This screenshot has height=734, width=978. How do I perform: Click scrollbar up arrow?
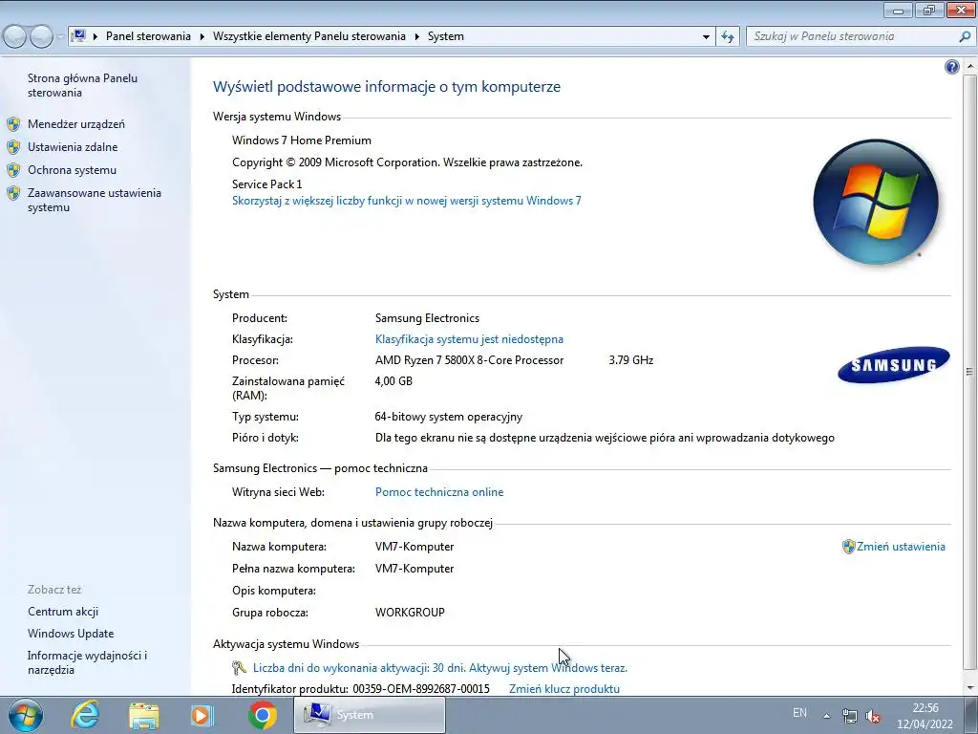click(x=970, y=66)
